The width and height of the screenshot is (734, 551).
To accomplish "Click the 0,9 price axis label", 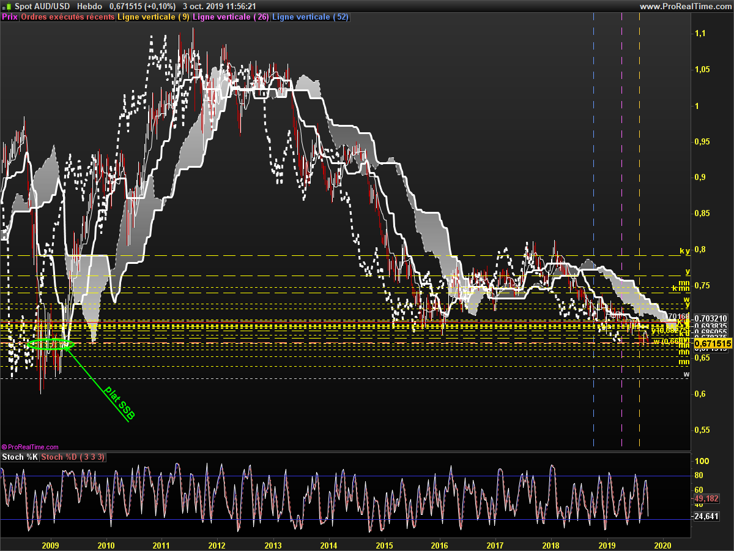I will [700, 178].
